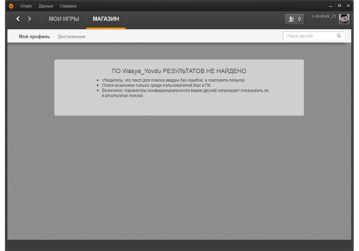Viewport: 359px width, 251px height.
Task: Go forward with the right arrow
Action: pyautogui.click(x=29, y=18)
